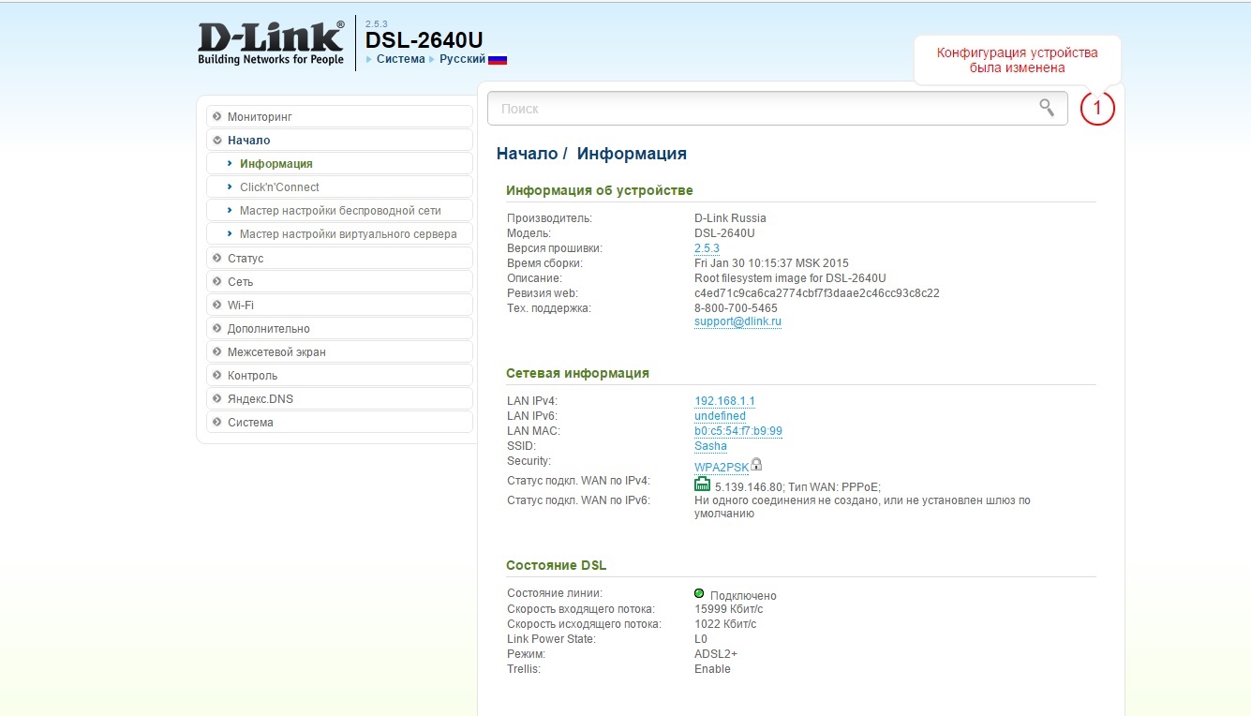Click the support@dlink.ru email link
The width and height of the screenshot is (1251, 716).
click(737, 321)
